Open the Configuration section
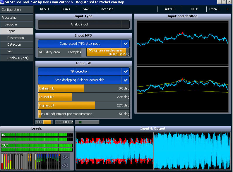The image size is (233, 172). (x=17, y=10)
